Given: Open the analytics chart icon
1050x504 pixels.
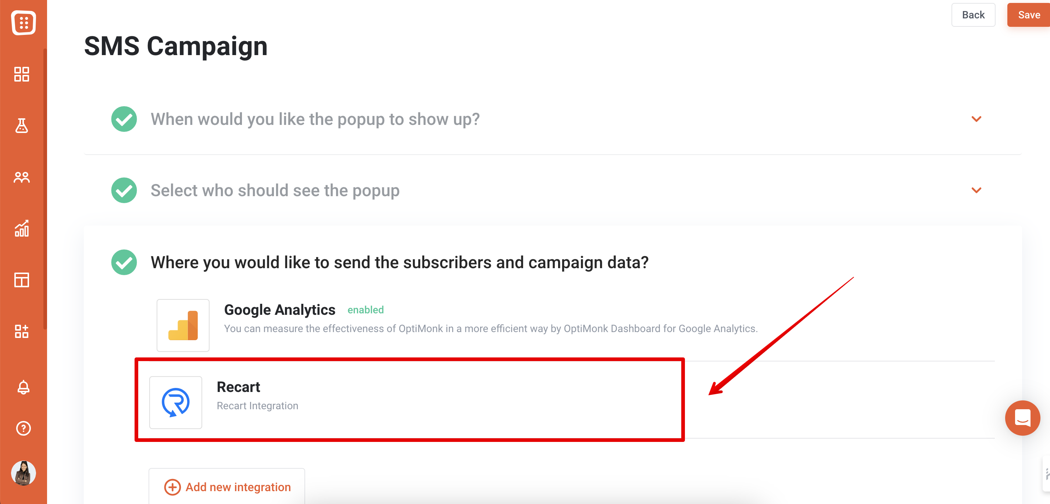Looking at the screenshot, I should (x=22, y=228).
